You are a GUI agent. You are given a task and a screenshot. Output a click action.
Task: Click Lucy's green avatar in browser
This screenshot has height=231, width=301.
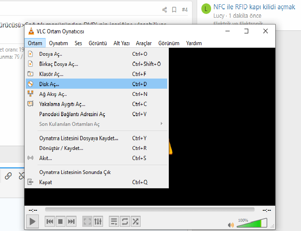[206, 9]
